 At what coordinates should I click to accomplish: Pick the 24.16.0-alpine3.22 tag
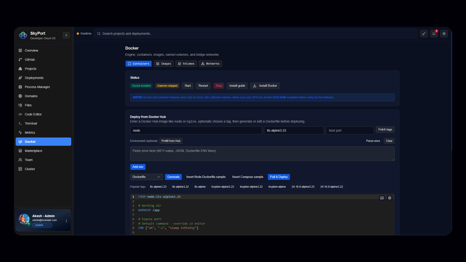click(332, 187)
